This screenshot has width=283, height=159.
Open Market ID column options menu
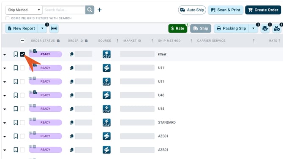coord(152,40)
